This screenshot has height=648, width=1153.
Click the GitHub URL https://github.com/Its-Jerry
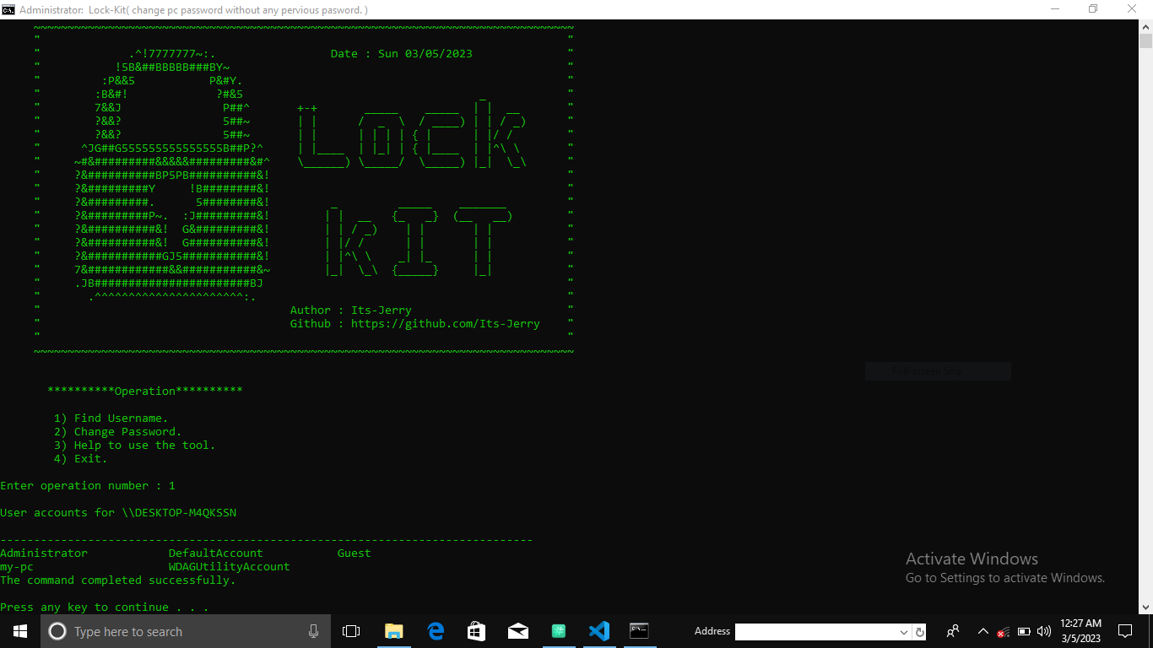pyautogui.click(x=446, y=323)
